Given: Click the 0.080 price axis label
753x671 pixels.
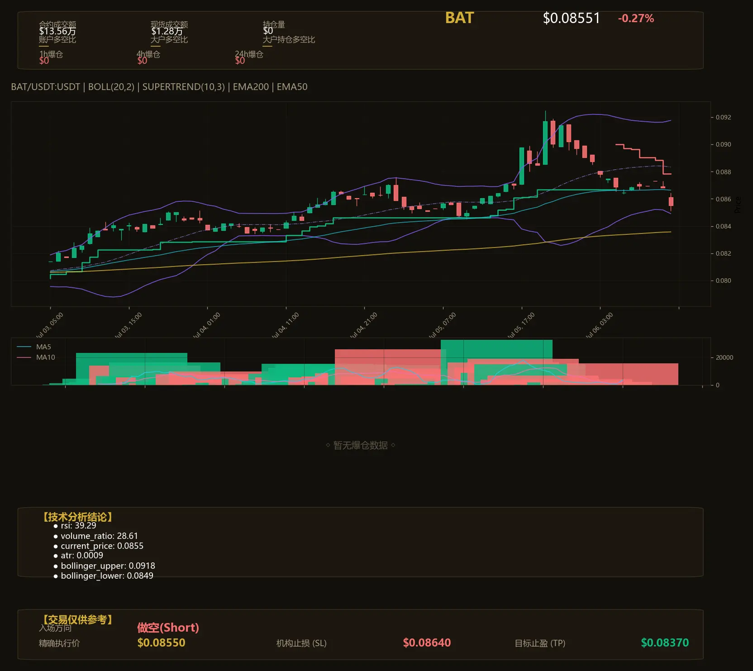Looking at the screenshot, I should pyautogui.click(x=723, y=281).
